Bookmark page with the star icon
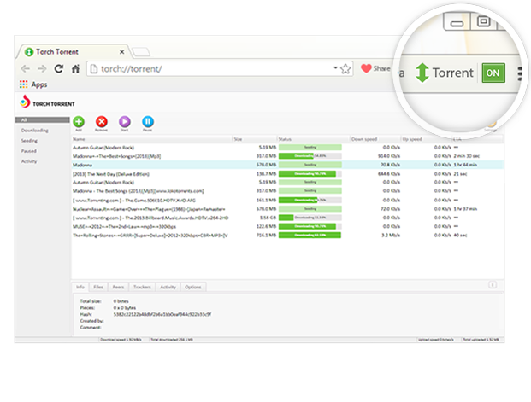The height and width of the screenshot is (402, 531). coord(345,69)
